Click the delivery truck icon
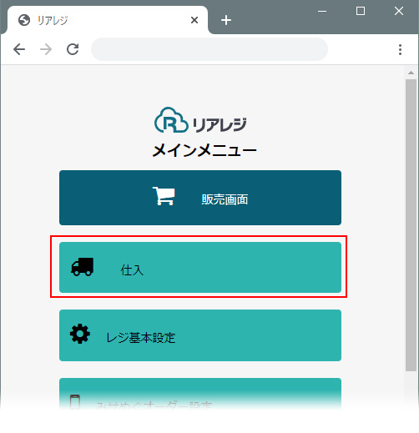This screenshot has height=433, width=419. 82,267
